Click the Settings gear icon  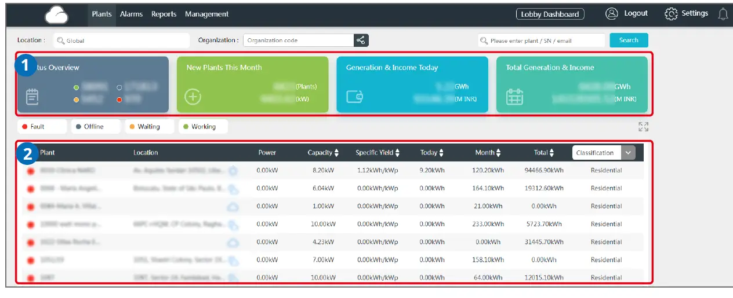(x=671, y=14)
